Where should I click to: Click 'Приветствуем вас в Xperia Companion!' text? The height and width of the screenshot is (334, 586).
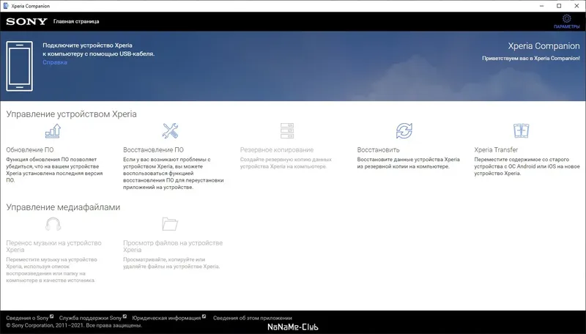[530, 59]
